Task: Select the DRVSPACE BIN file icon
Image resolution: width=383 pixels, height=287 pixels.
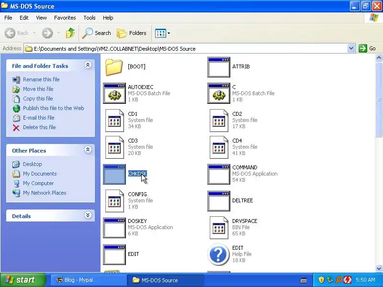Action: click(219, 228)
